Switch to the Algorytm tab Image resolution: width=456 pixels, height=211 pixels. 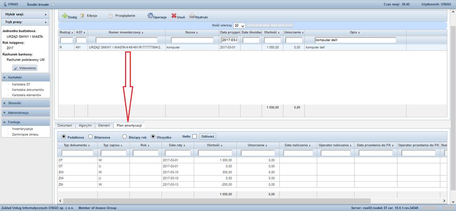coord(85,125)
